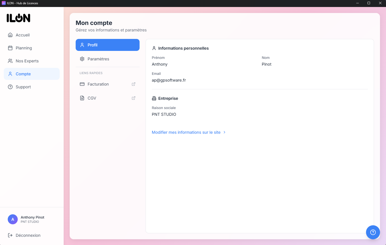Select the Planning calendar icon
Screen dimensions: 386x245
point(10,48)
